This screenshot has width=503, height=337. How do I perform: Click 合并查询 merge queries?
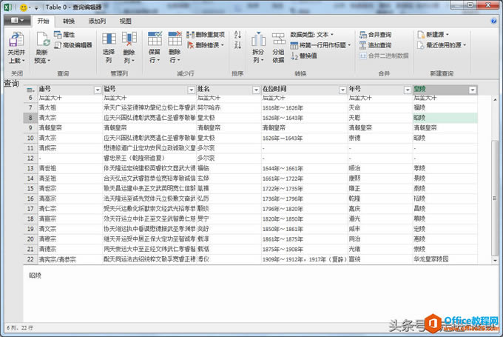pyautogui.click(x=375, y=35)
